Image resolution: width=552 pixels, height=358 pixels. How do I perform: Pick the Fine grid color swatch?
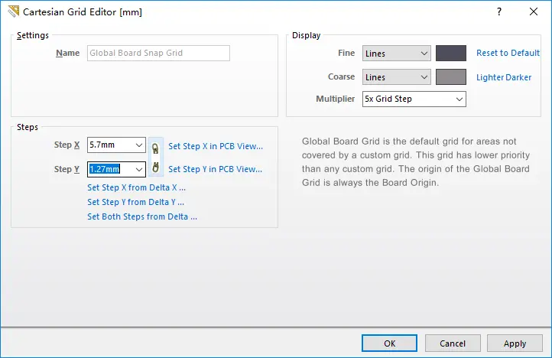pyautogui.click(x=451, y=54)
